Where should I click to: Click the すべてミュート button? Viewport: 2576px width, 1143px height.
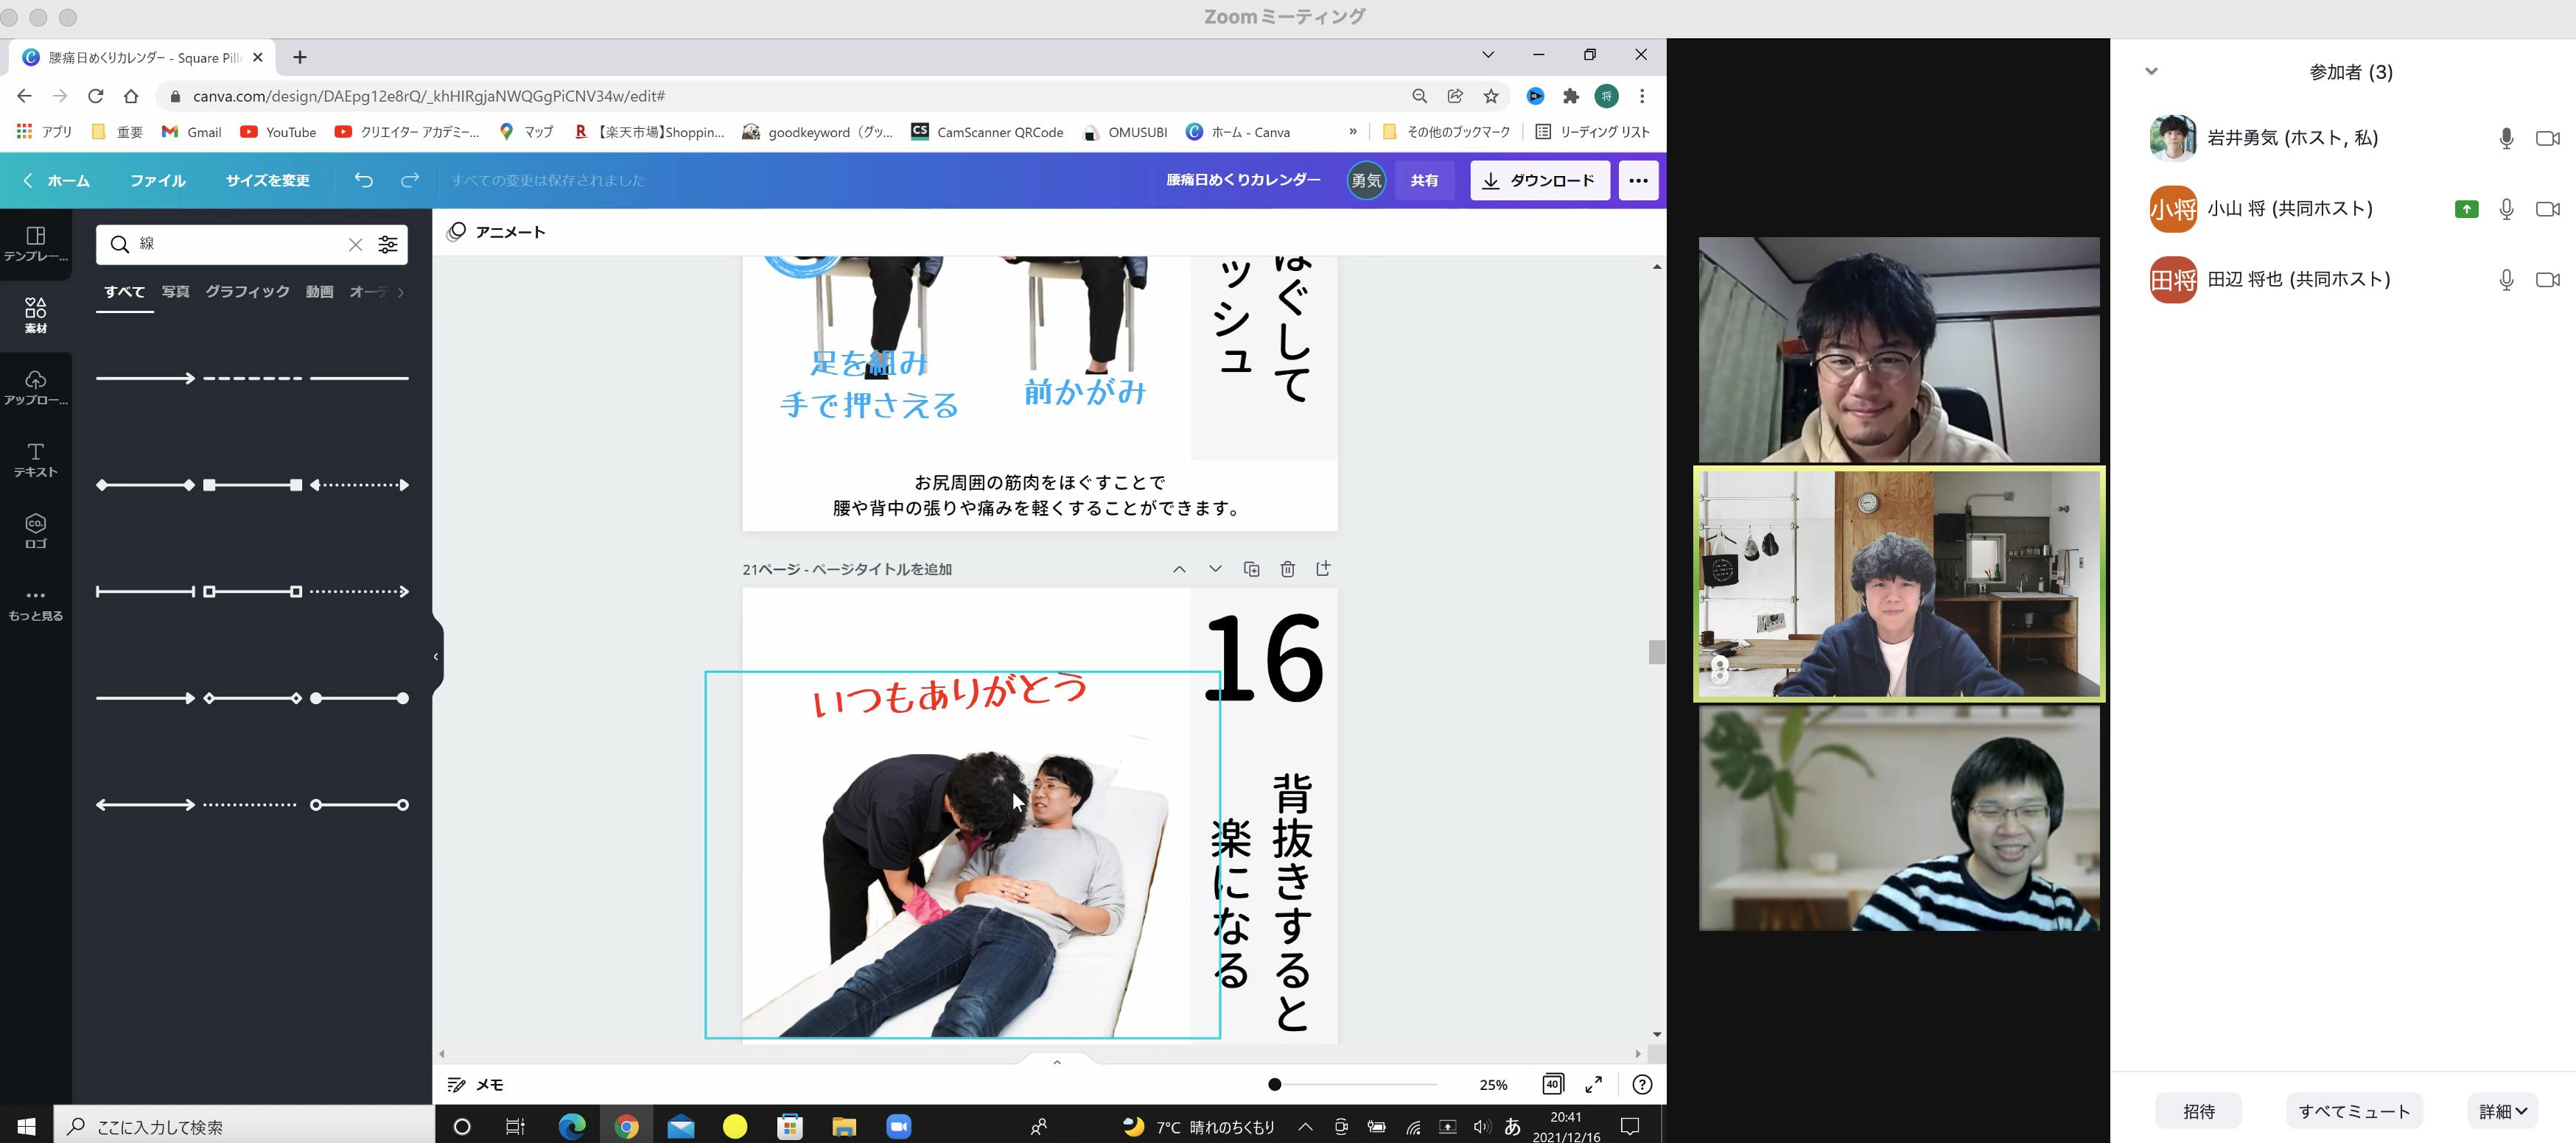click(x=2354, y=1111)
